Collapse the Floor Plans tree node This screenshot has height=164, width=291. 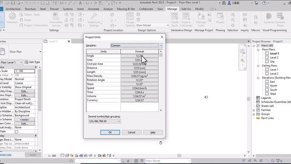point(258,50)
